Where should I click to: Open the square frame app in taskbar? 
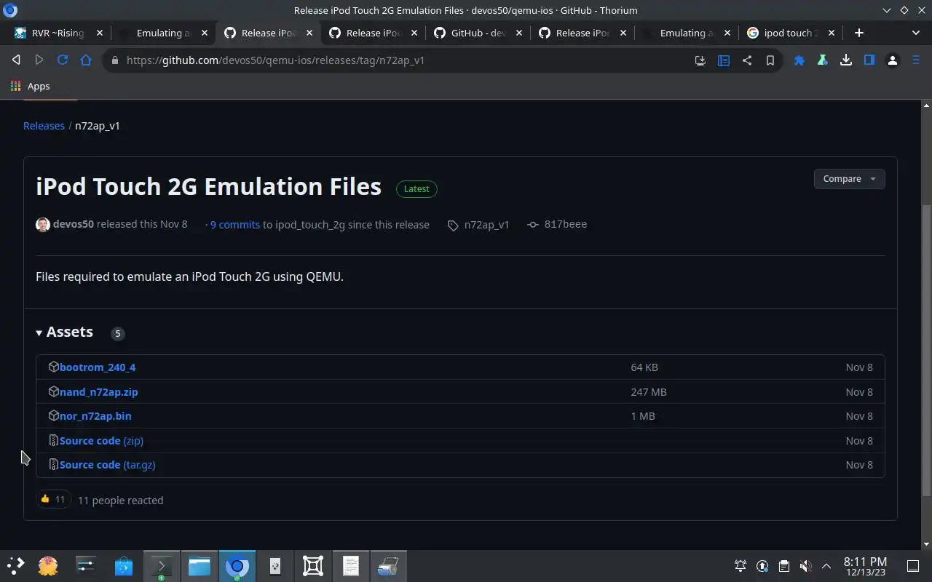[313, 566]
